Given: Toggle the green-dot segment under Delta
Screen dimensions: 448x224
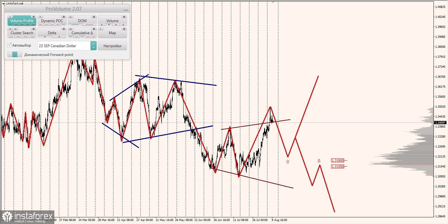Looking at the screenshot, I should [45, 37].
